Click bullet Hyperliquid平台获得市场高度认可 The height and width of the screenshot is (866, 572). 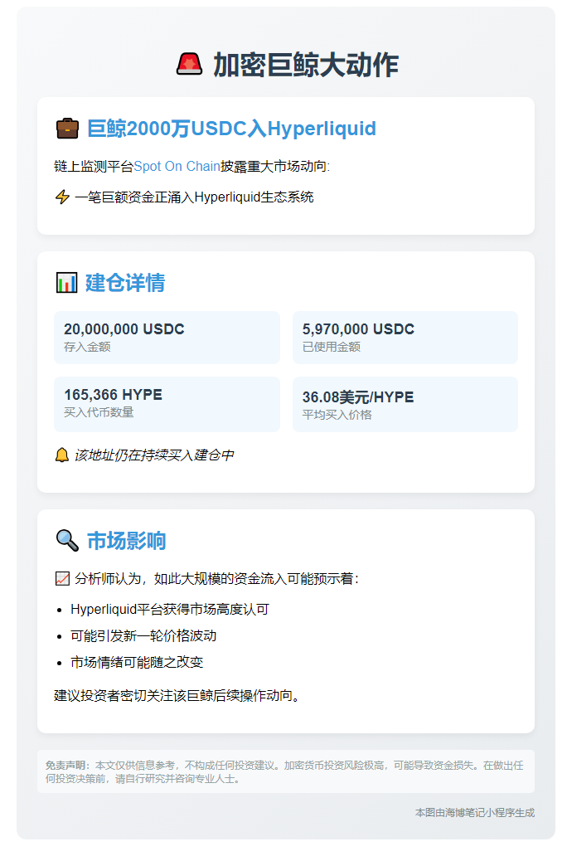(169, 610)
